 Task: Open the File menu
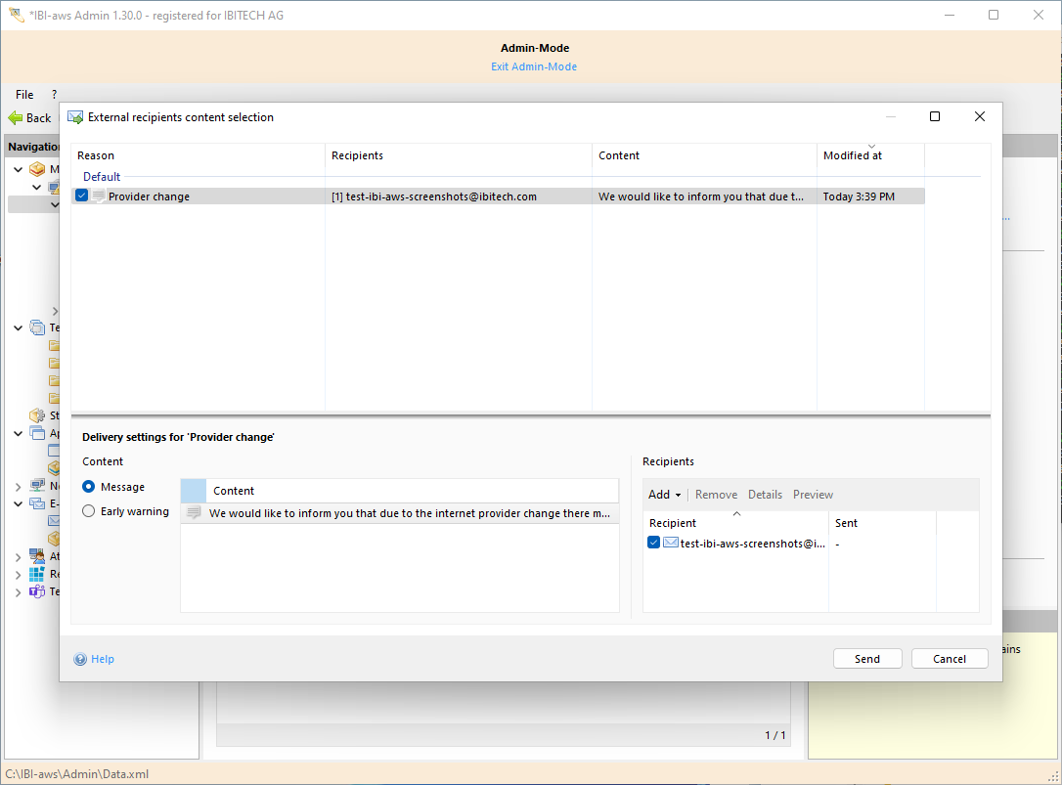pyautogui.click(x=24, y=95)
